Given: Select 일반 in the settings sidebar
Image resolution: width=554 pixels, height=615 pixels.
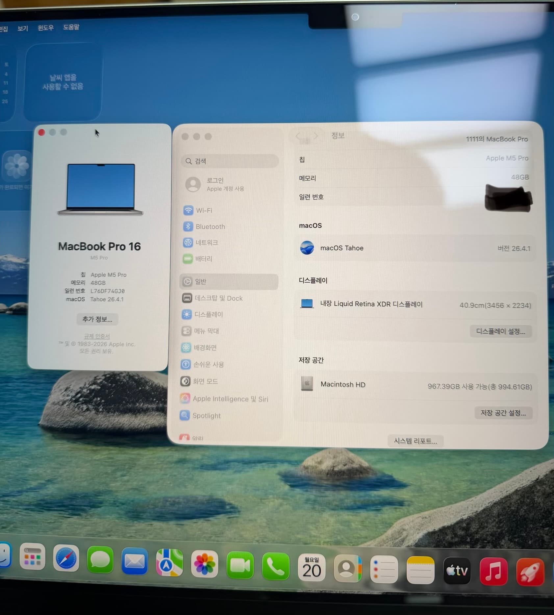Looking at the screenshot, I should click(229, 282).
